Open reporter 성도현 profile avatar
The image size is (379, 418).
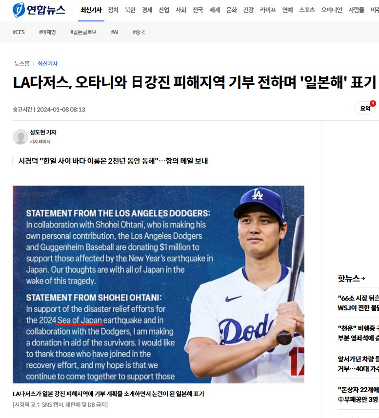20,137
